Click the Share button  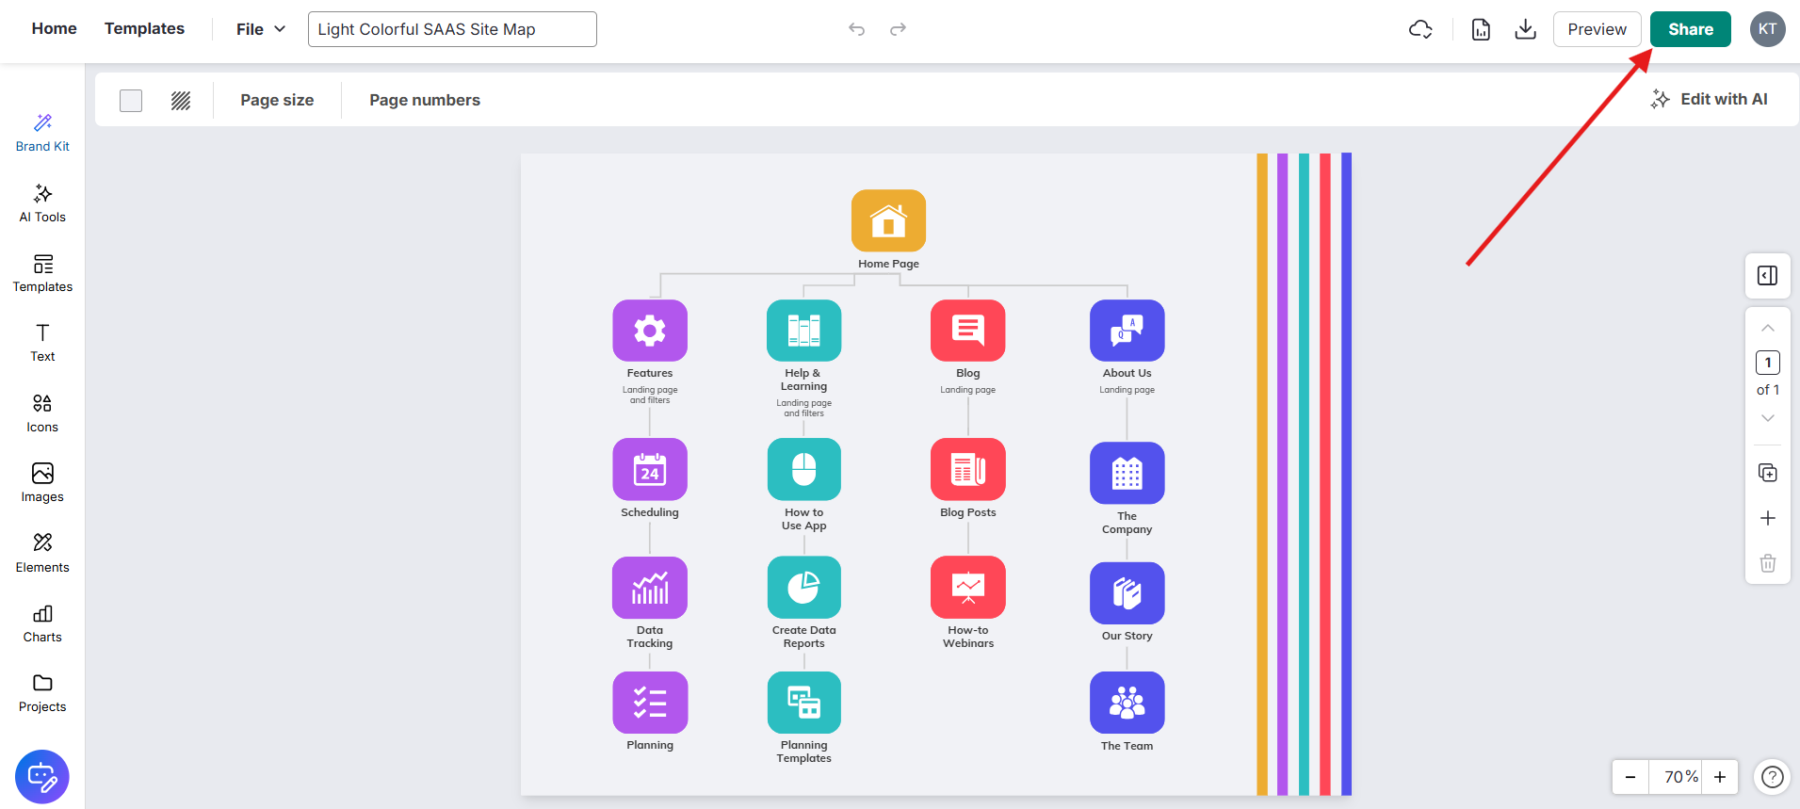[x=1690, y=29]
